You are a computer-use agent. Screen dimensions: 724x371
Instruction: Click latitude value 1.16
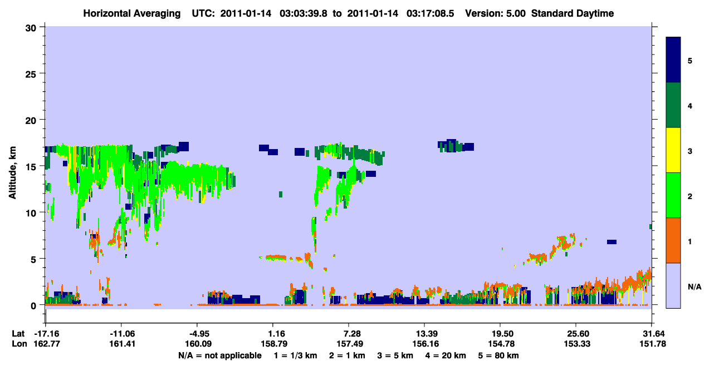click(272, 333)
